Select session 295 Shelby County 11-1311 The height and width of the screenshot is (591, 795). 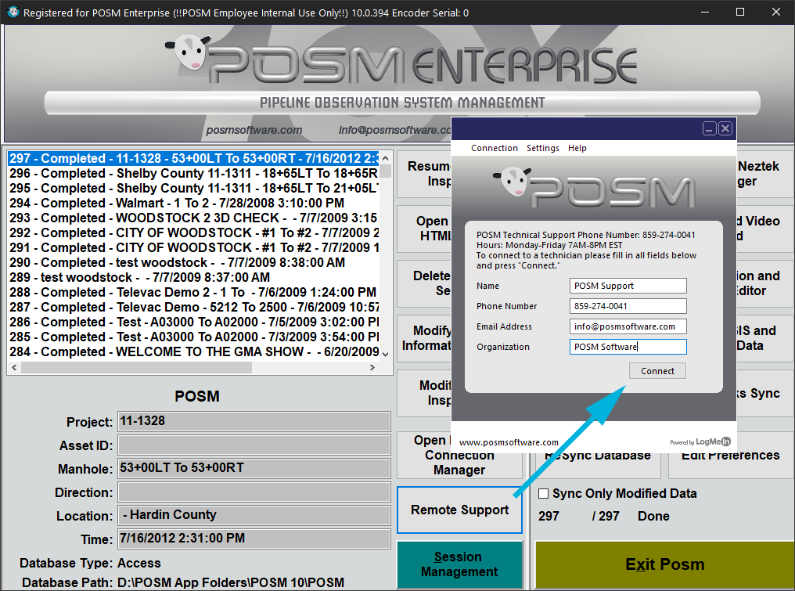click(193, 188)
